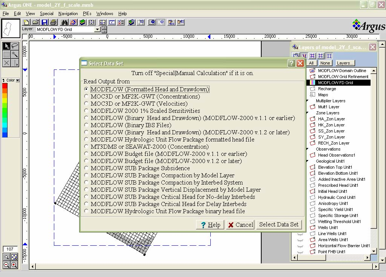The height and width of the screenshot is (277, 386).
Task: Click the binoculars Find icon
Action: (64, 22)
